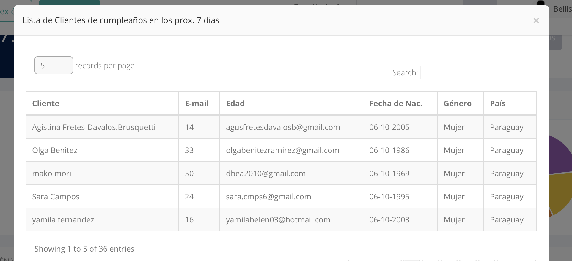572x261 pixels.
Task: Sort by the País column header
Action: 498,104
